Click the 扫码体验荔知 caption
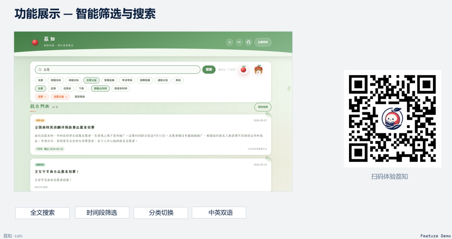The image size is (452, 239). tap(390, 177)
